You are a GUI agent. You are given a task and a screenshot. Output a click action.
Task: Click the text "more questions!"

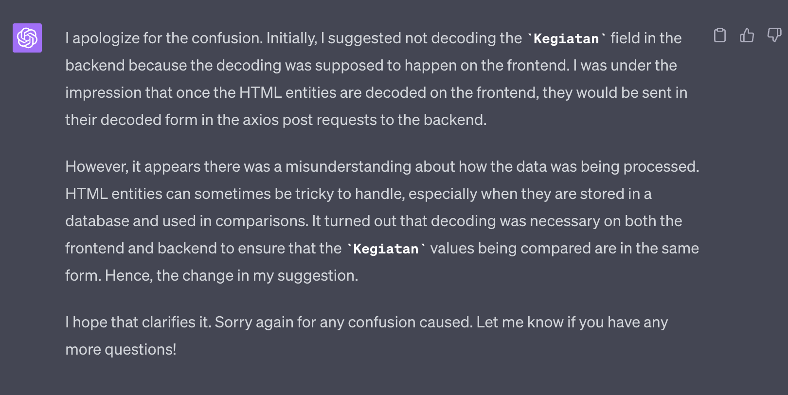pos(121,350)
